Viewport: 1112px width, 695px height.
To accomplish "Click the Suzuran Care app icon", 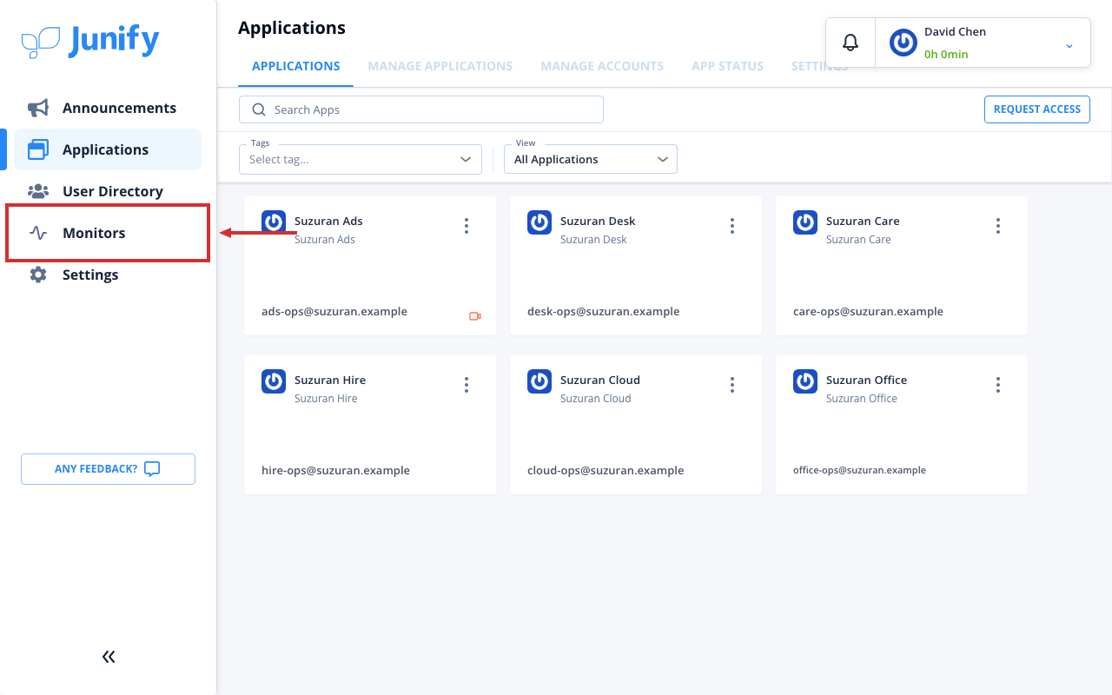I will (x=805, y=222).
